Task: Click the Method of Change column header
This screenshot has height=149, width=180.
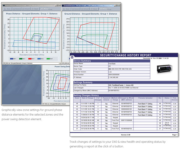Action: 115,99
